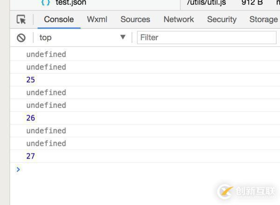Click the 912 B file size cell
Viewport: 280px width, 205px height.
tap(252, 3)
